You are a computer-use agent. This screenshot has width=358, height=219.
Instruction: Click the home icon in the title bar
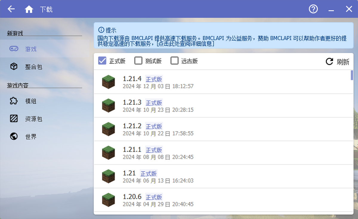[29, 9]
